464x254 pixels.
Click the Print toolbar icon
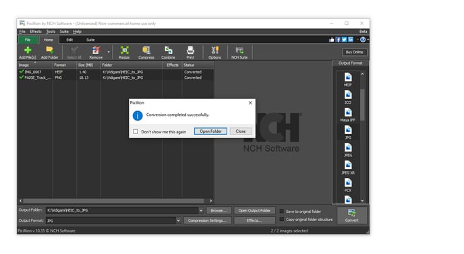tap(190, 53)
